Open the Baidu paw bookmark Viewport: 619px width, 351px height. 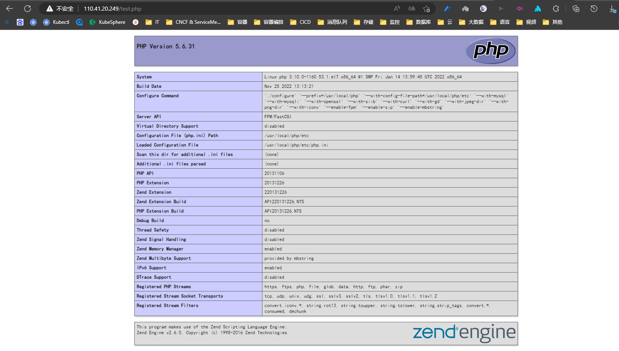pyautogui.click(x=20, y=22)
